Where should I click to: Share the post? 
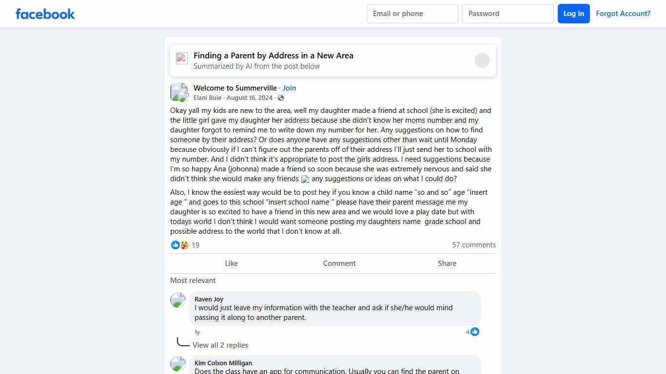coord(447,263)
